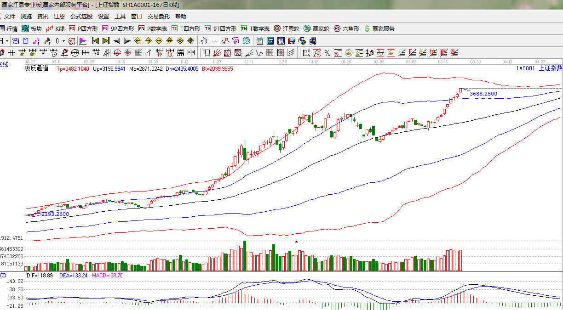
Task: Select the percent % line tool
Action: [x=327, y=53]
